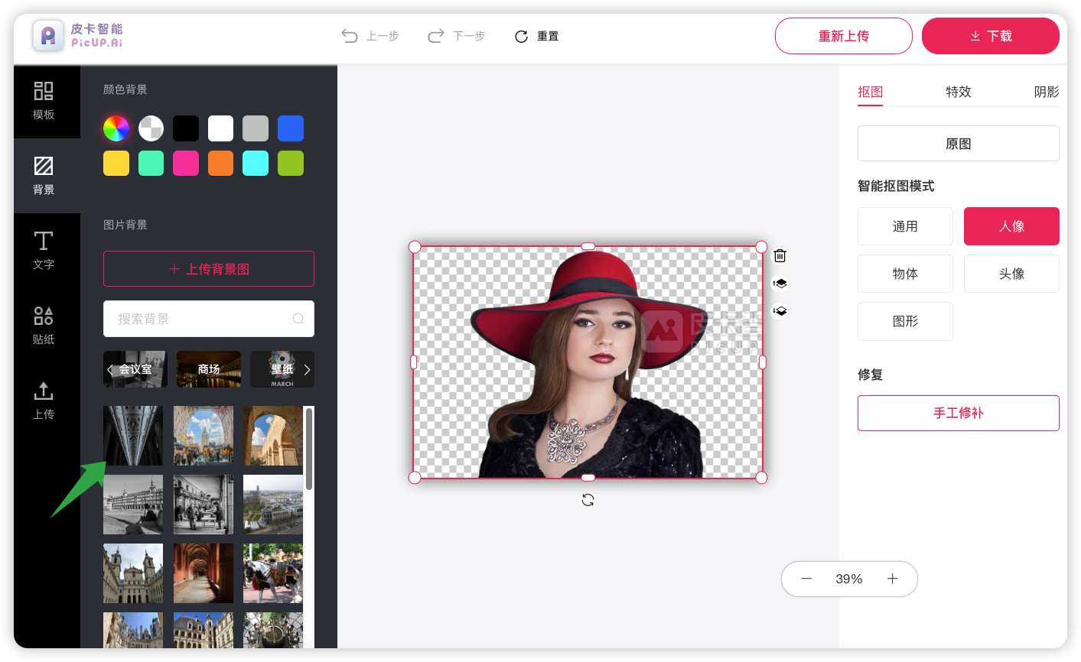Pick the red arcade hallway thumbnail
Viewport: 1081px width, 662px height.
point(204,573)
